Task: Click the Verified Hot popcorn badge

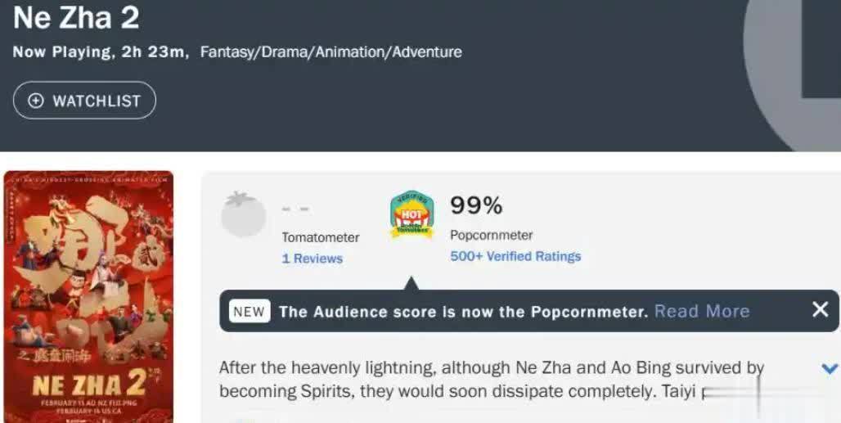Action: point(412,215)
